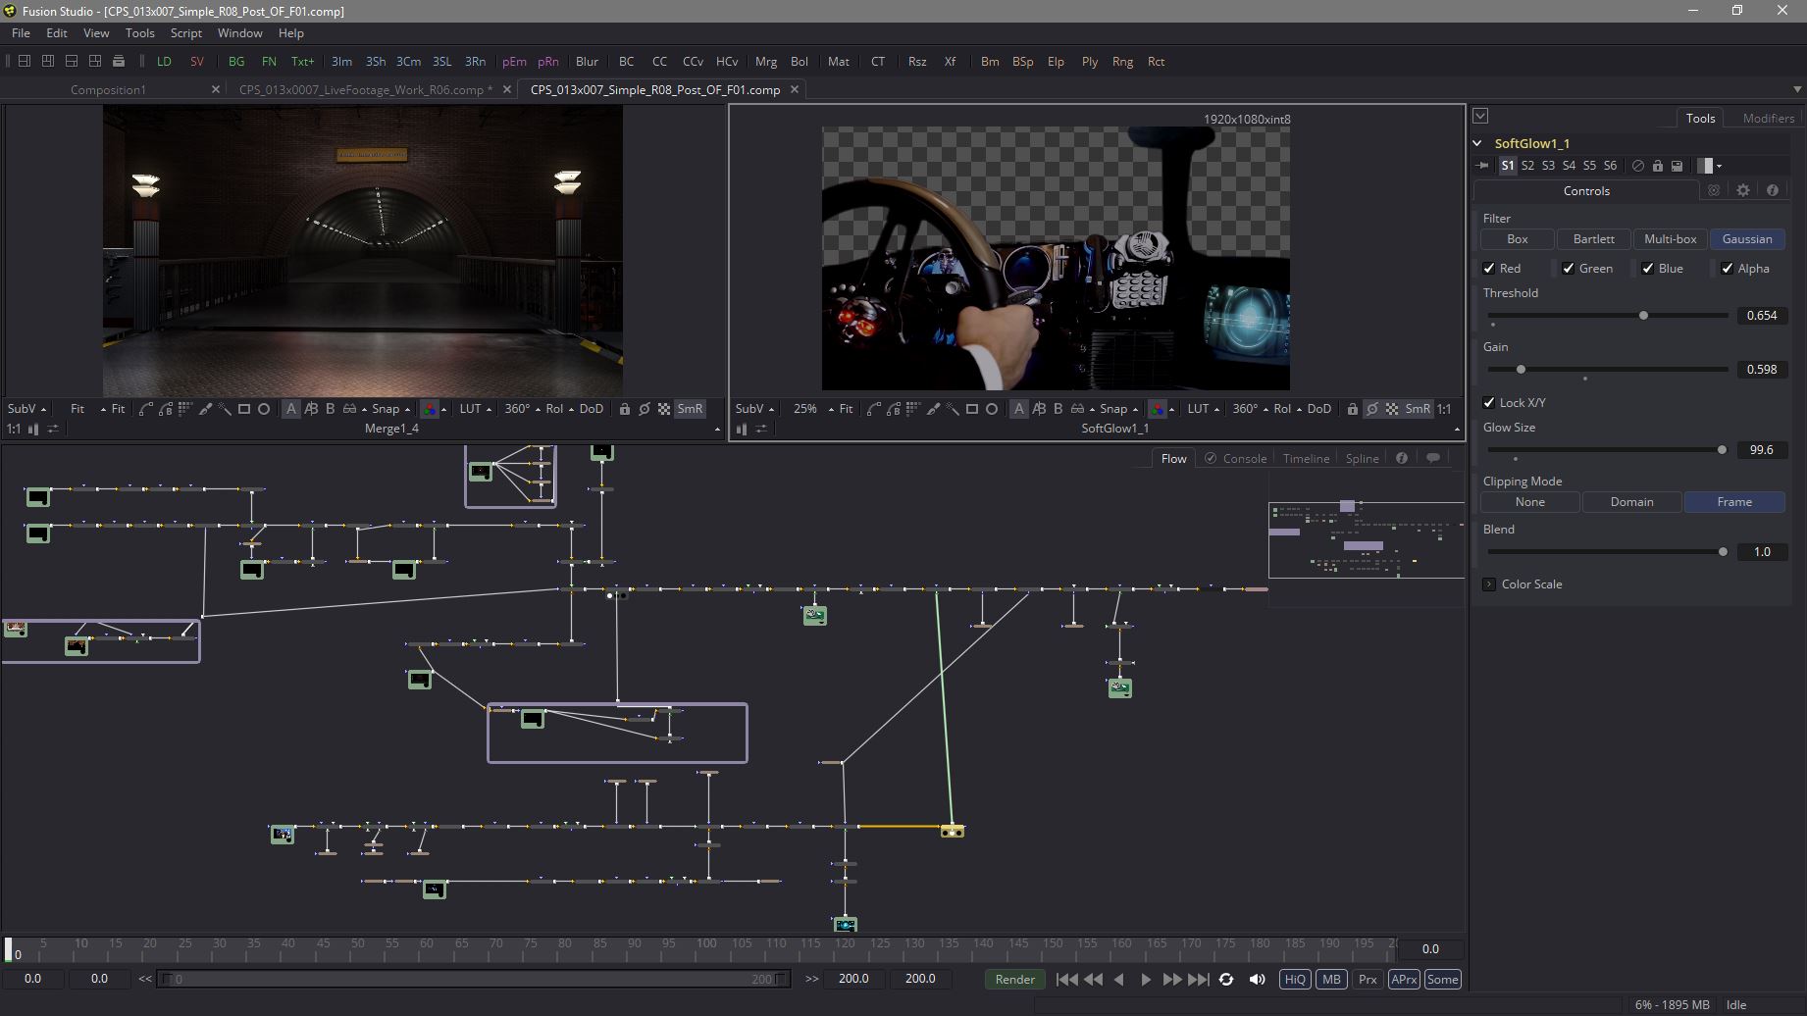
Task: Collapse the SoftGlow1_1 tool header
Action: (x=1478, y=143)
